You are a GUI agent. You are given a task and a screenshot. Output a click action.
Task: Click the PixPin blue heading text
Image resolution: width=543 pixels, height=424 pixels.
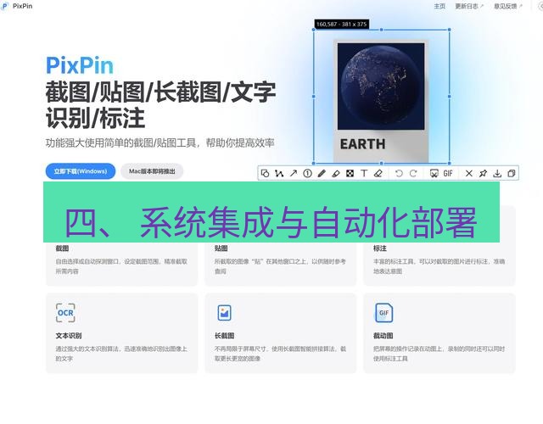[80, 66]
